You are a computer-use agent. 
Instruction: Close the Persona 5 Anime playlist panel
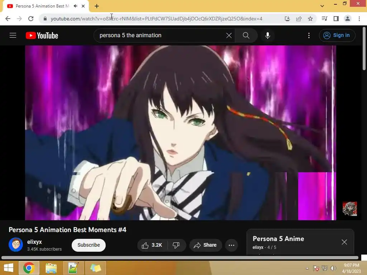coord(344,242)
